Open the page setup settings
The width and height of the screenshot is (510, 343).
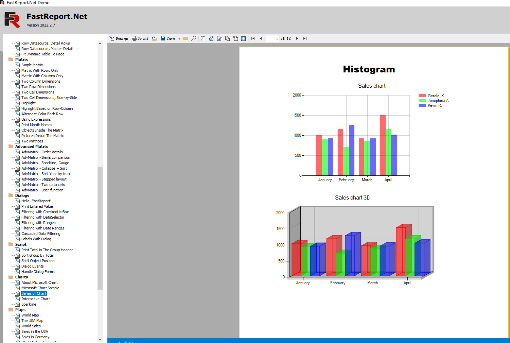211,38
